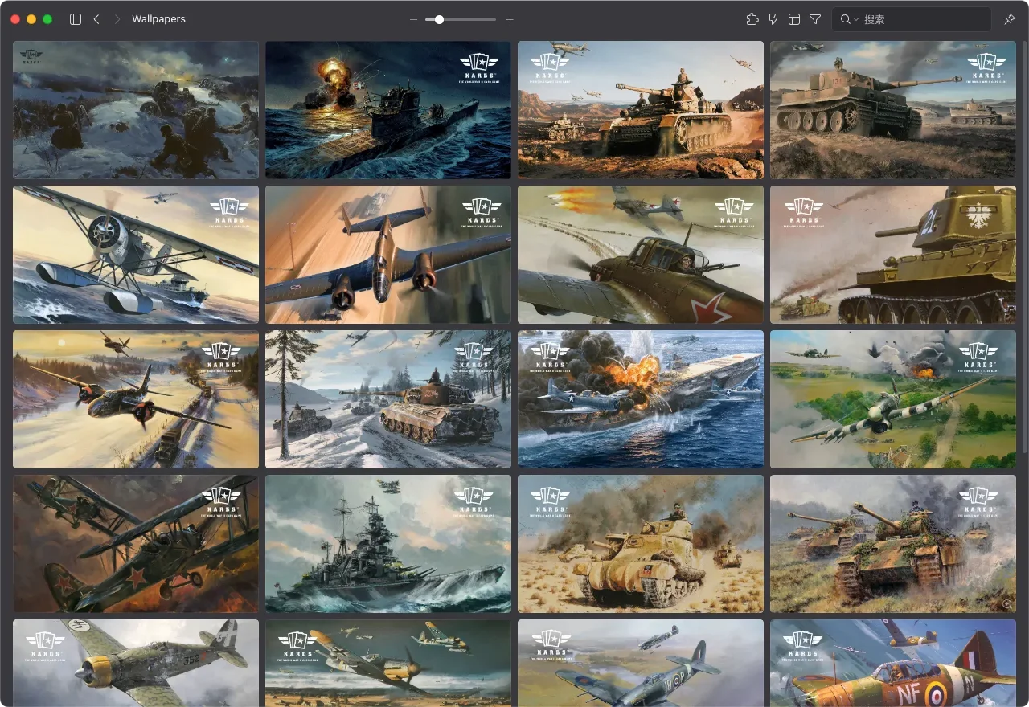
Task: Toggle the sidebar panel icon
Action: tap(76, 19)
